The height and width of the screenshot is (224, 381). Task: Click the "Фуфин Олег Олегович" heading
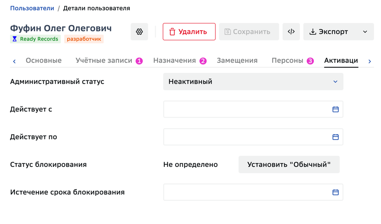[x=61, y=28]
